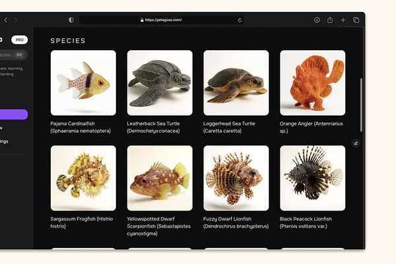This screenshot has height=264, width=396.
Task: Click the browser forward arrow
Action: coord(16,20)
